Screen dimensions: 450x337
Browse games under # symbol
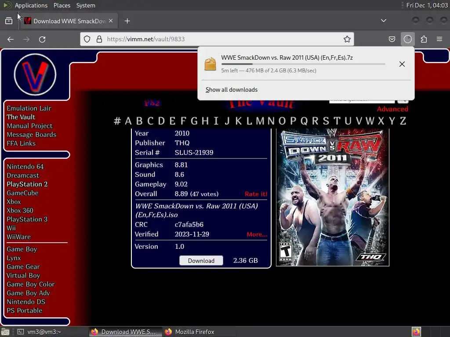[117, 121]
